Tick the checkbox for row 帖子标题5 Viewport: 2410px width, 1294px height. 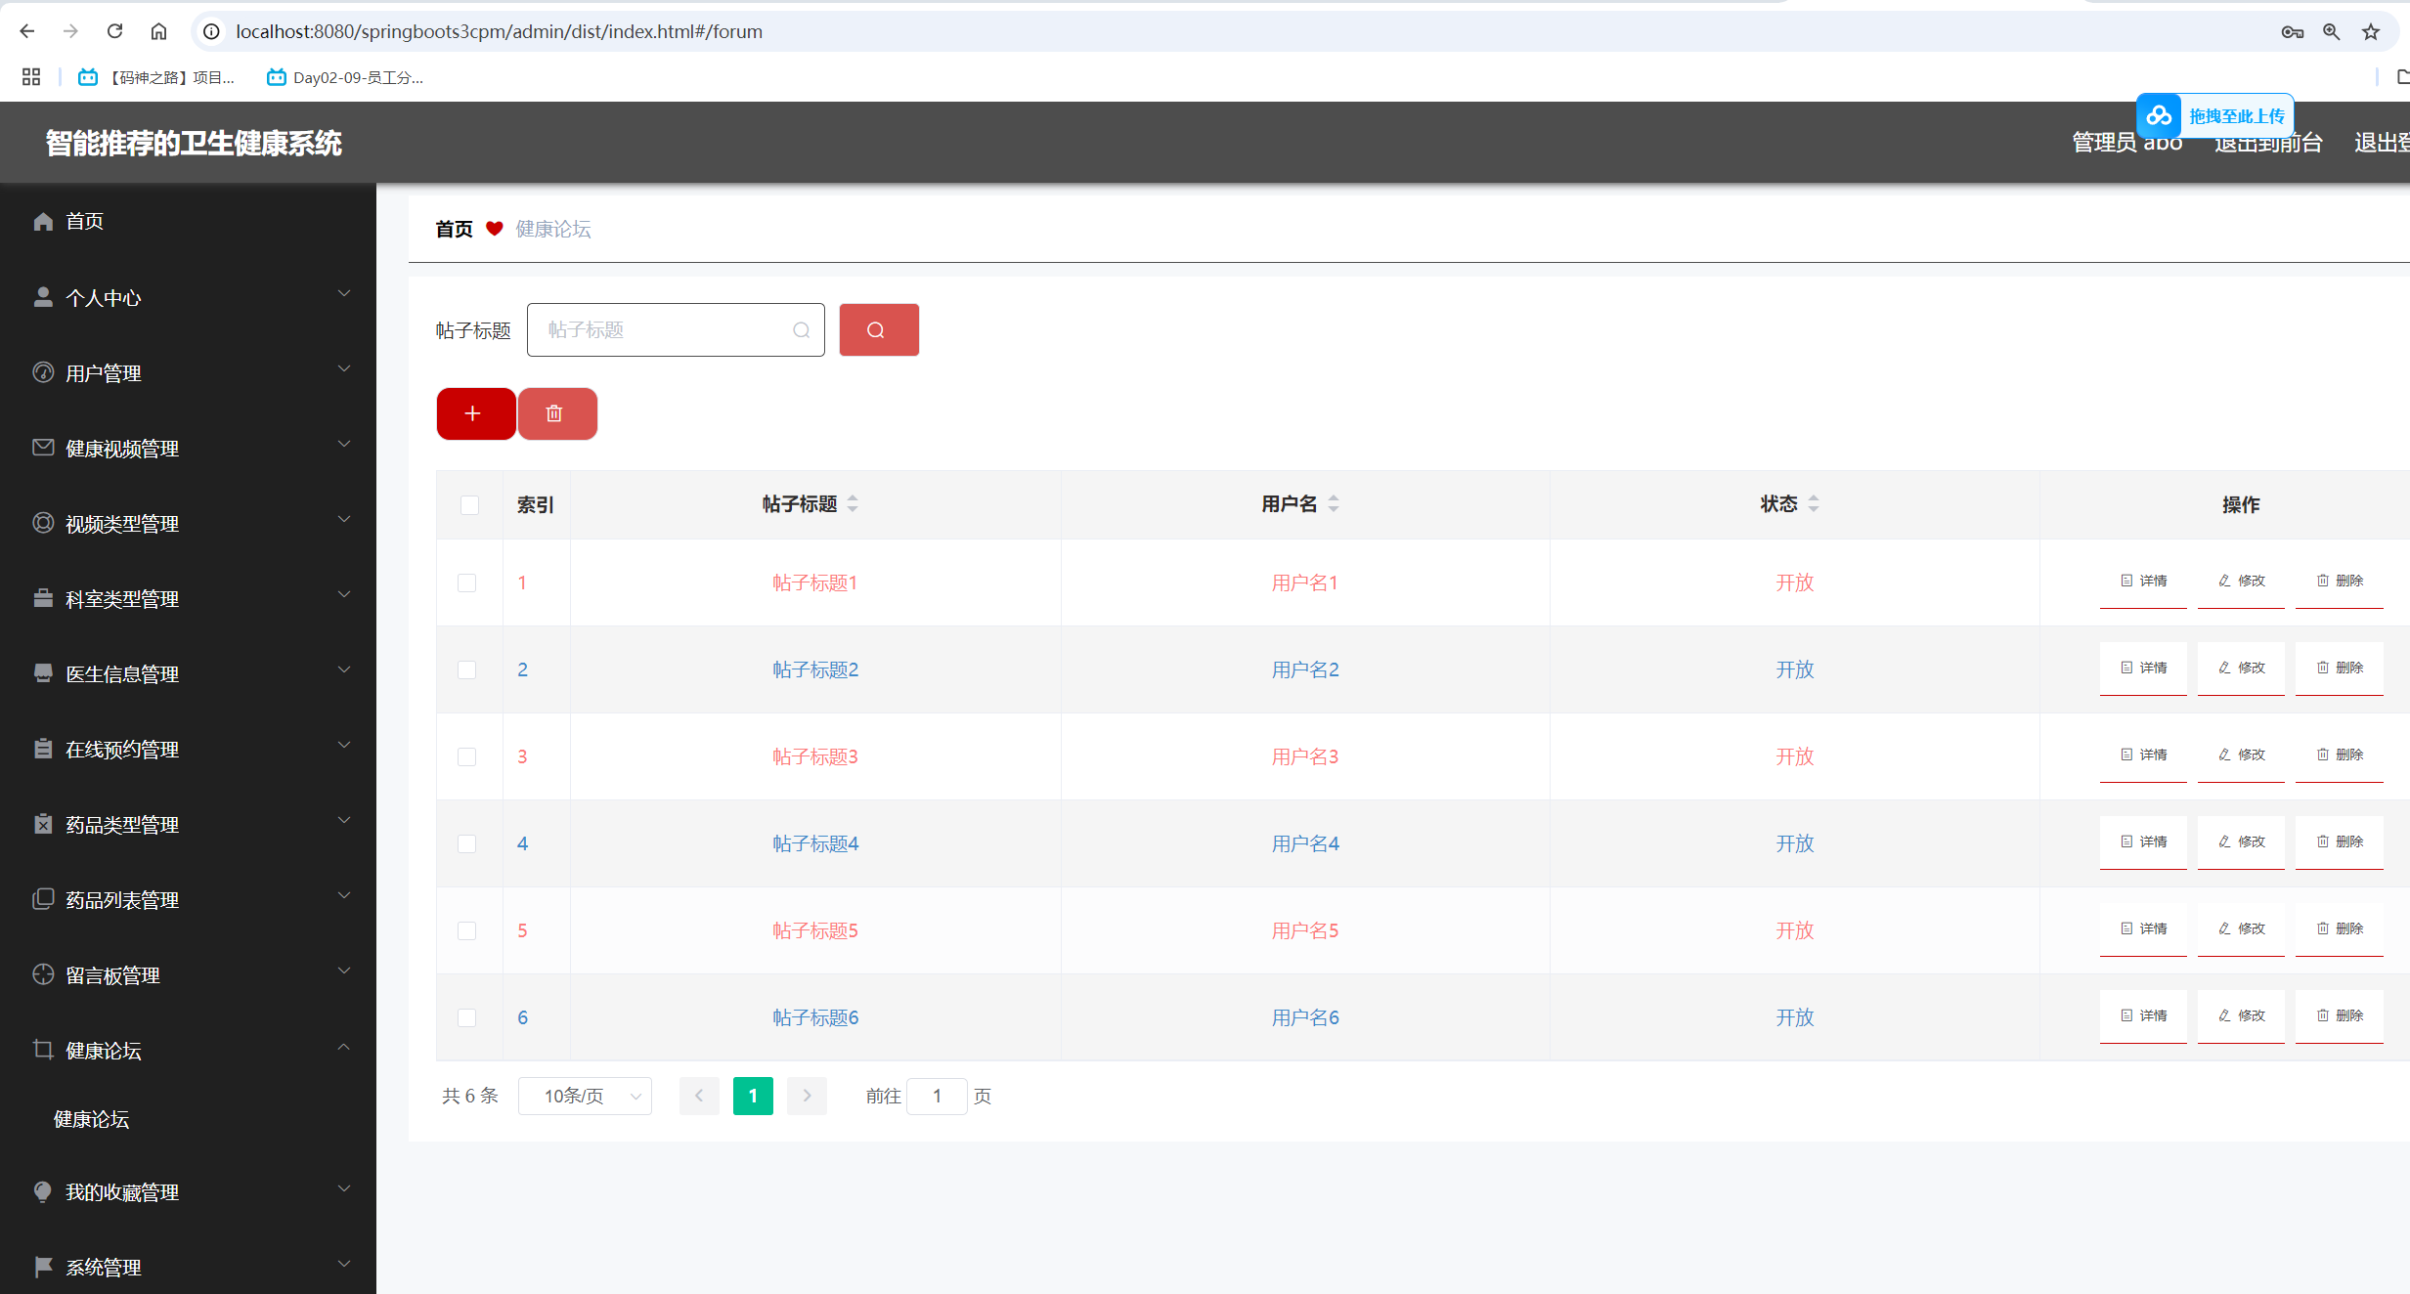(x=467, y=930)
